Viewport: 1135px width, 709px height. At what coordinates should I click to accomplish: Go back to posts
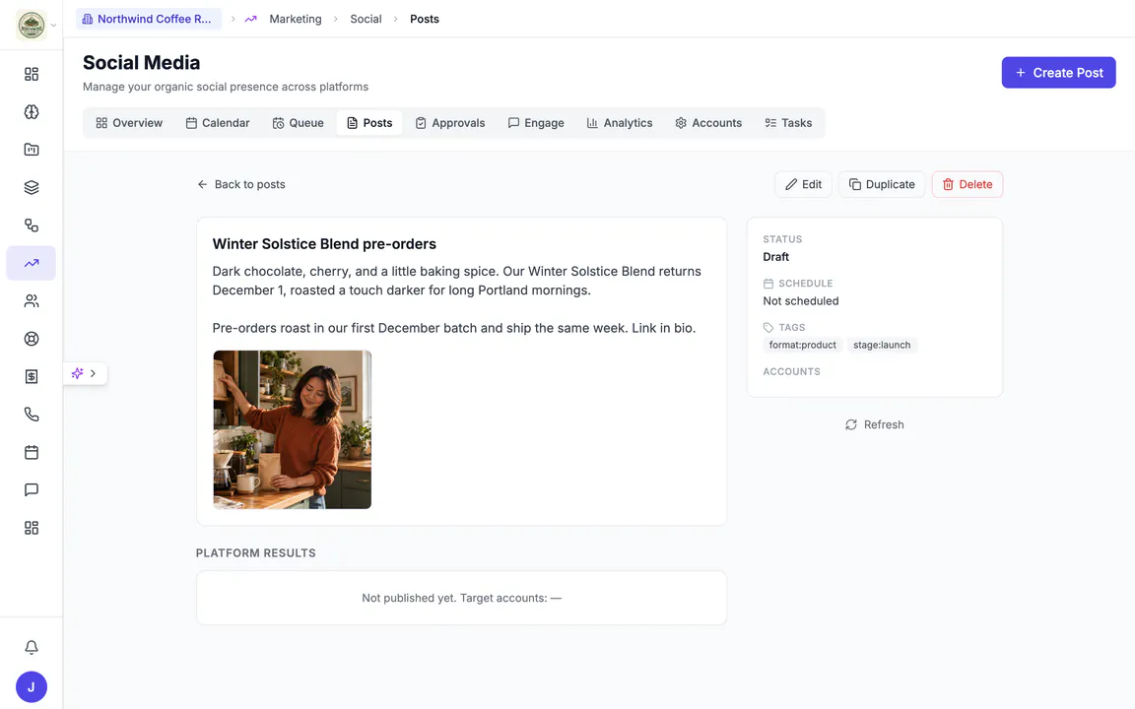click(x=241, y=184)
